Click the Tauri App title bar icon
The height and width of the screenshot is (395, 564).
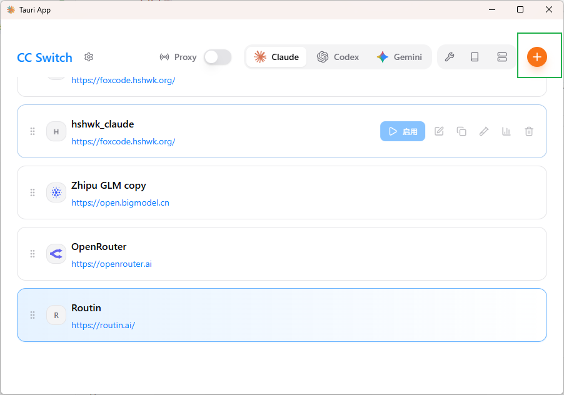coord(11,10)
